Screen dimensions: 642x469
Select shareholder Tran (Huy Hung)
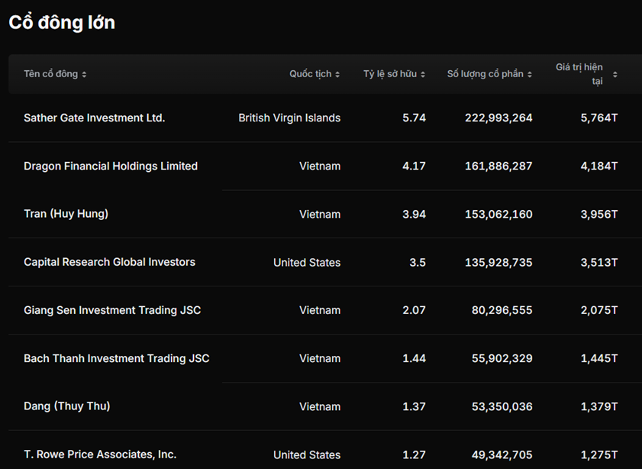[66, 214]
